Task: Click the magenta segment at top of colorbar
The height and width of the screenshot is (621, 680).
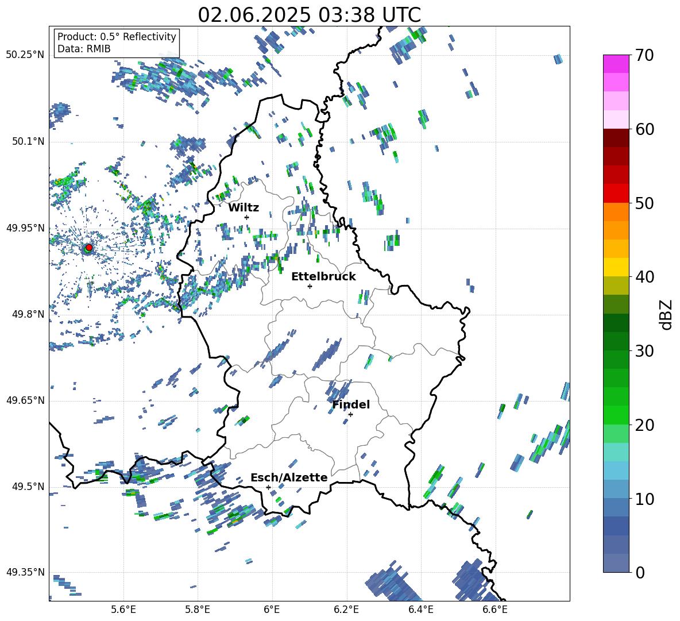Action: click(x=616, y=64)
